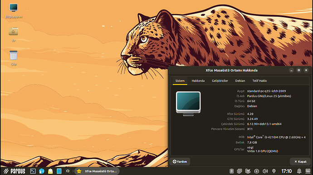The image size is (313, 175).
Task: Minimize the Xfce about dialog
Action: coord(291,70)
